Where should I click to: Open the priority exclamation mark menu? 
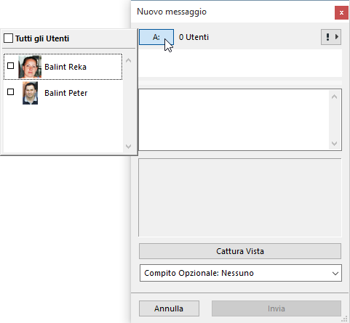pos(327,37)
